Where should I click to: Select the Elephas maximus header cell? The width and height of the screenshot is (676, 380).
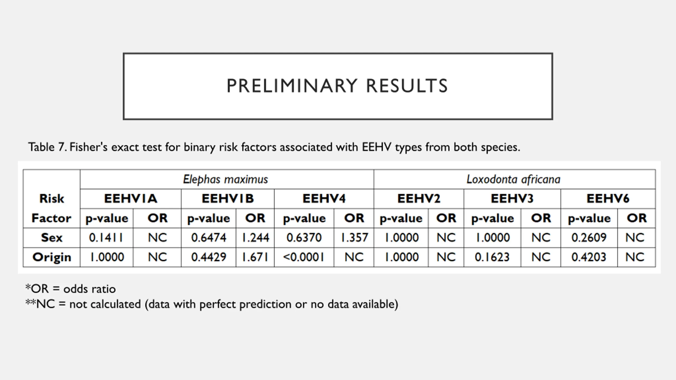226,179
